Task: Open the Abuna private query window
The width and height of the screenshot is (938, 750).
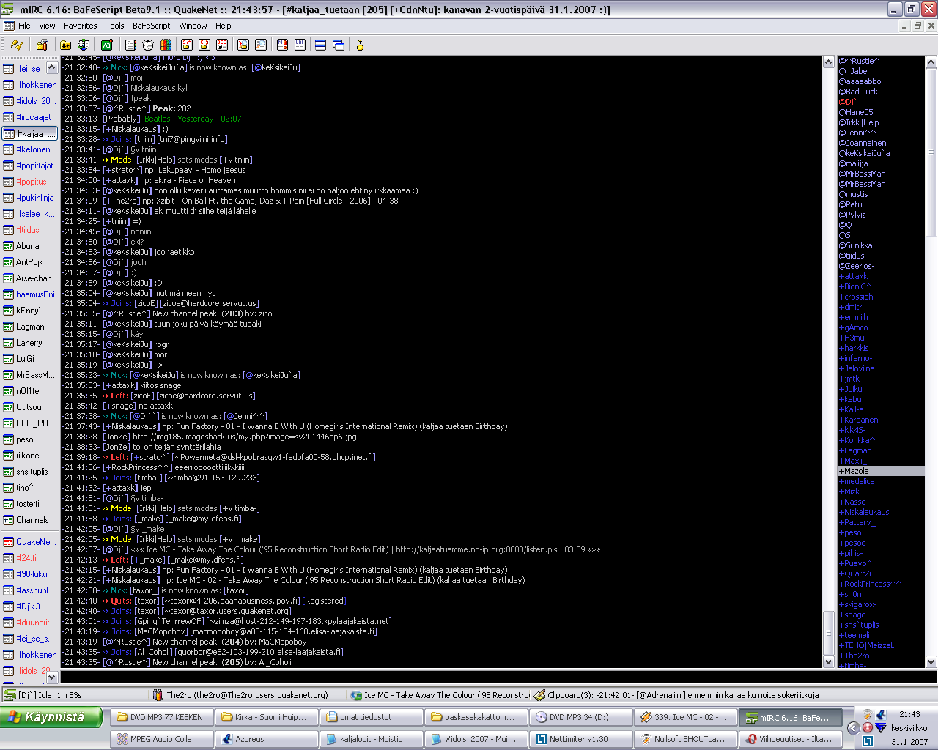Action: click(x=28, y=246)
